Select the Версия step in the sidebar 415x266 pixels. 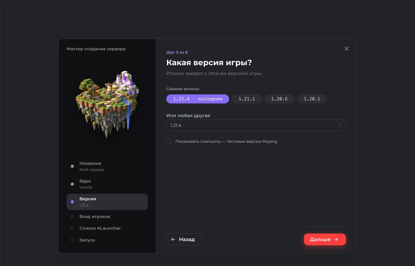click(107, 202)
